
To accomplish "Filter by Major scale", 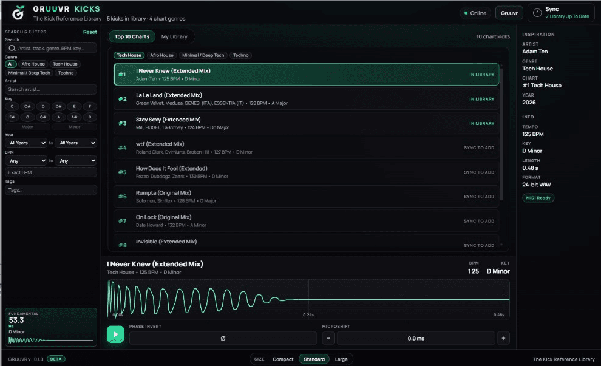I will tap(27, 127).
